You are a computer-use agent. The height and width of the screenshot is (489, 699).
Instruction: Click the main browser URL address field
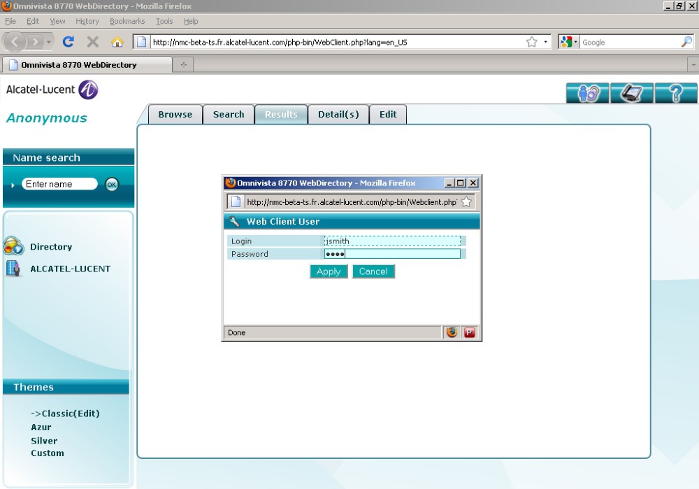coord(338,43)
